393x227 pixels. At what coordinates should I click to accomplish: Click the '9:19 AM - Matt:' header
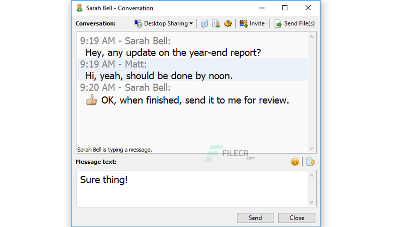click(113, 65)
